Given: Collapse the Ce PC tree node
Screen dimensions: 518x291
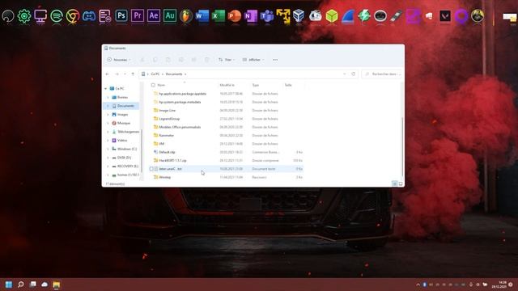Looking at the screenshot, I should click(x=106, y=89).
